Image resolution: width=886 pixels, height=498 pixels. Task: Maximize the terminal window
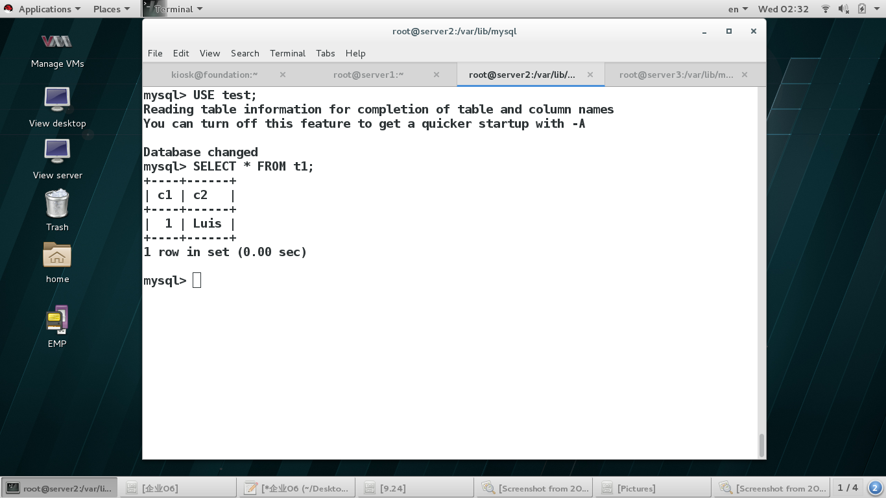(x=729, y=31)
